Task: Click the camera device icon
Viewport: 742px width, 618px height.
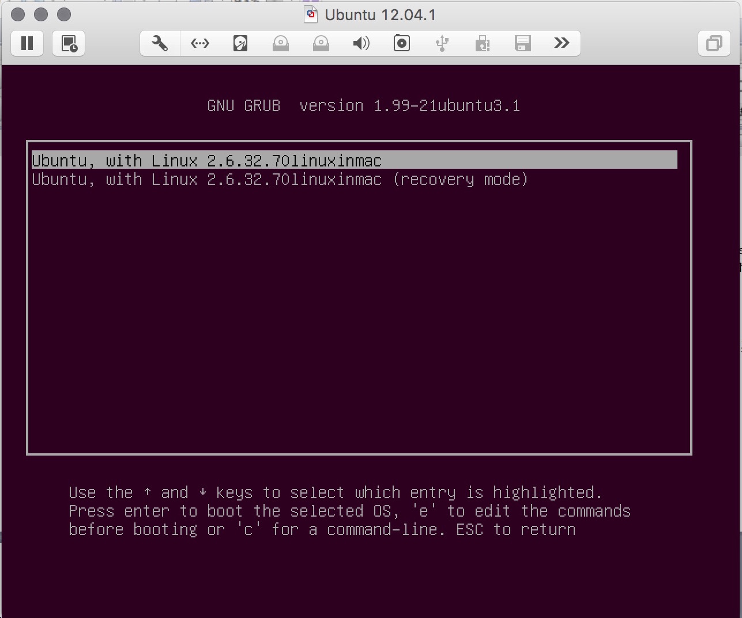Action: point(402,43)
